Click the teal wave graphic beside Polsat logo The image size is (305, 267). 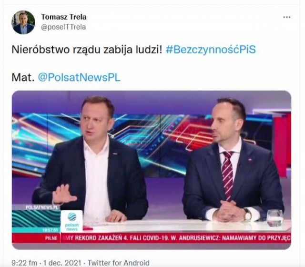point(36,219)
